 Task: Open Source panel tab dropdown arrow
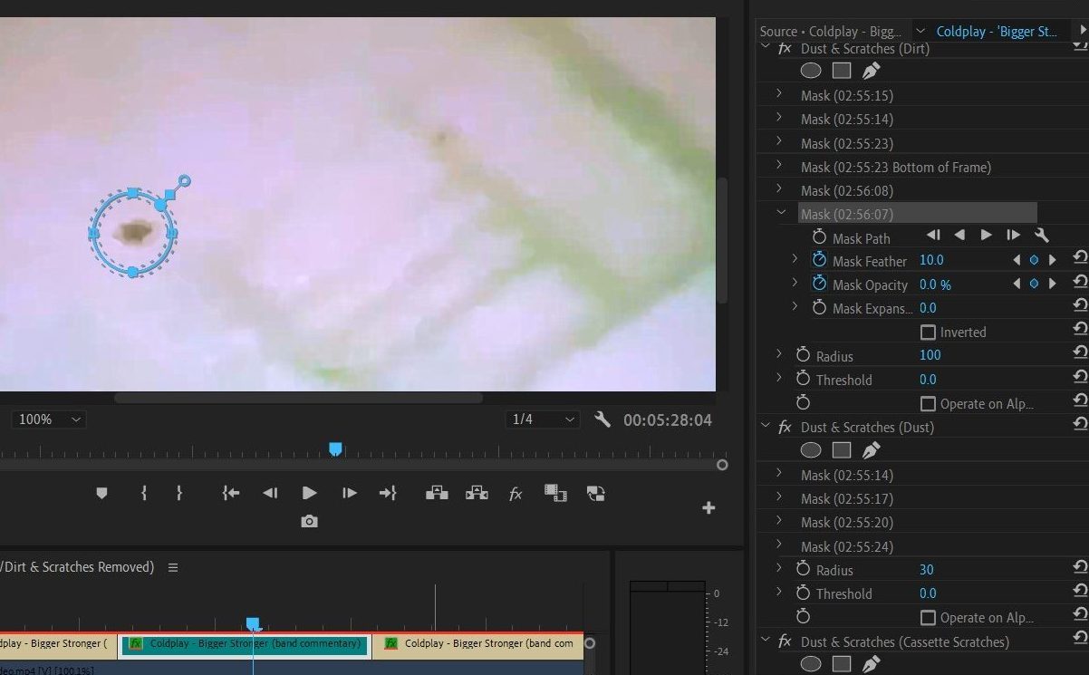coord(920,31)
